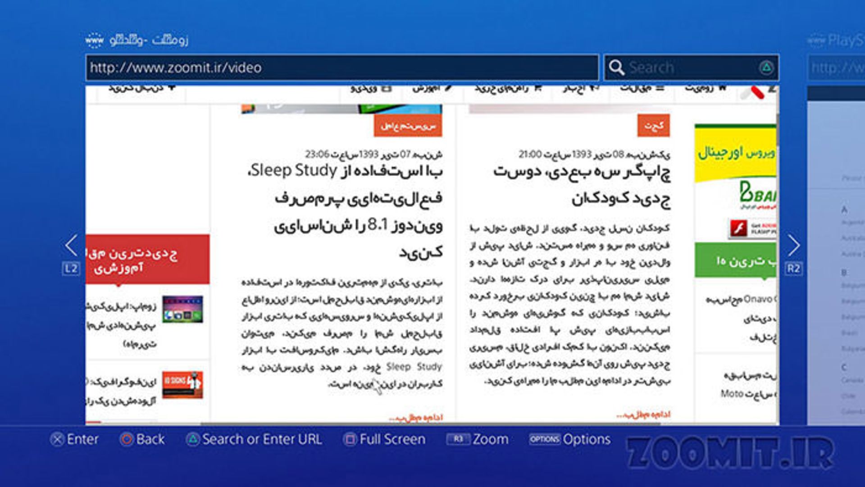Select the red جدیدترین مقالات آموزشی banner
This screenshot has width=865, height=487.
(x=147, y=259)
